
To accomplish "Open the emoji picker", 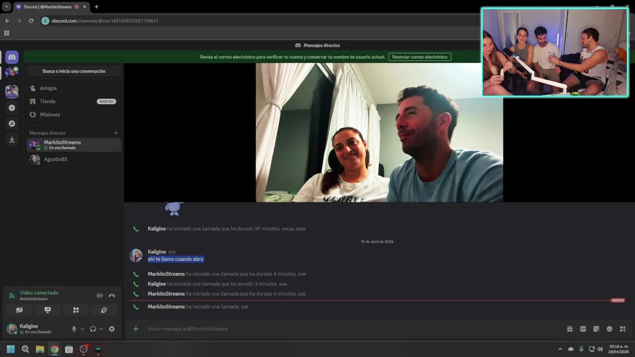I will pos(609,329).
